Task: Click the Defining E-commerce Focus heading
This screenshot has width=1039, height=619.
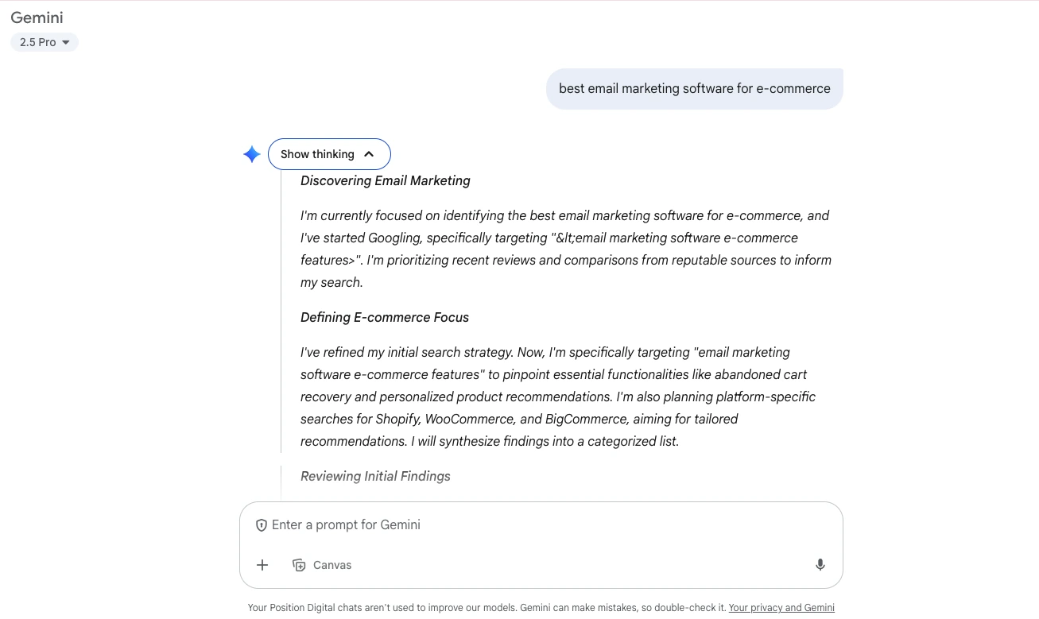Action: pyautogui.click(x=385, y=318)
